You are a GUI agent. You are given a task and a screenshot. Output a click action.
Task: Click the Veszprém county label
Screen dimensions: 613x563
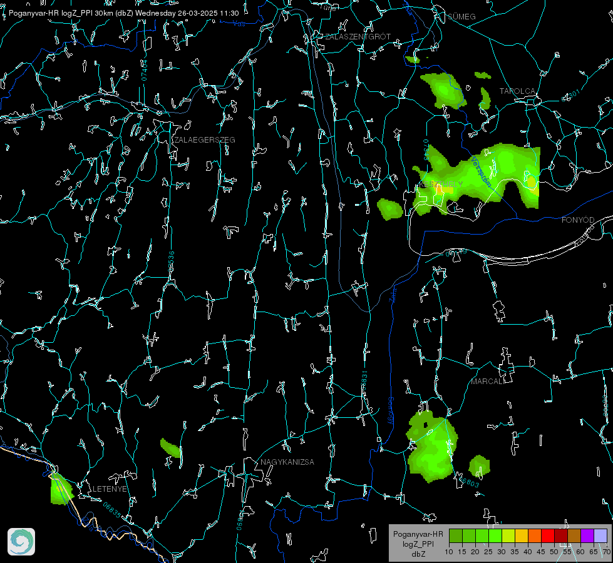(481, 171)
